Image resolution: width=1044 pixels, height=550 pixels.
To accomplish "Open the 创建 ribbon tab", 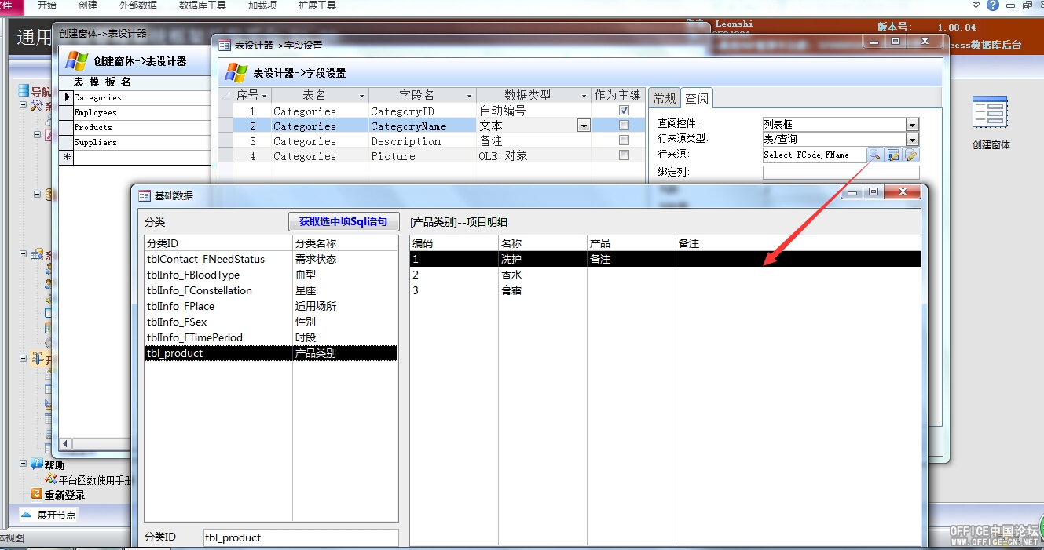I will (x=88, y=5).
